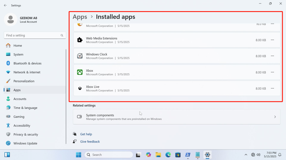Open the Give feedback link
The width and height of the screenshot is (286, 160).
pyautogui.click(x=90, y=141)
